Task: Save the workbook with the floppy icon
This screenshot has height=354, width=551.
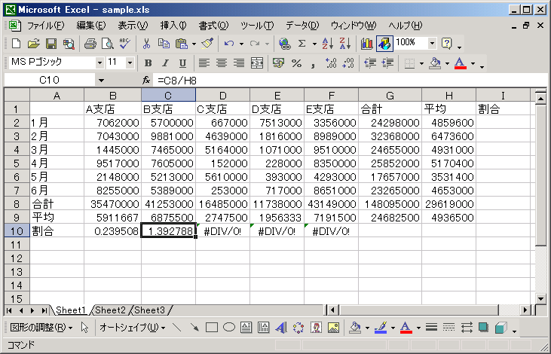Action: (x=51, y=44)
